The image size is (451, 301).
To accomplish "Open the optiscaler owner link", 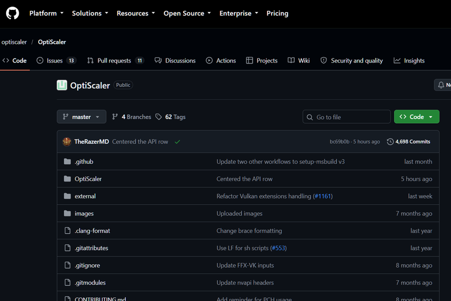I will (x=14, y=42).
